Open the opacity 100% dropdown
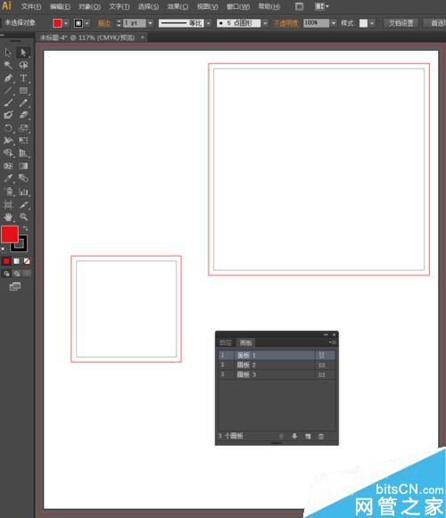The height and width of the screenshot is (518, 446). point(334,23)
